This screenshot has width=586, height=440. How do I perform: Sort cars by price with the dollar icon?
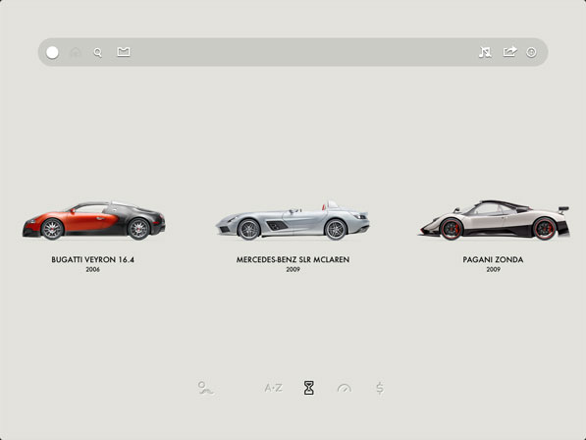tap(380, 388)
